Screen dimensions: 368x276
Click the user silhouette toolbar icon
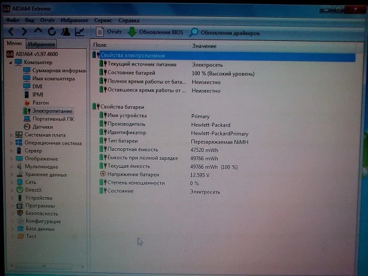[x=66, y=32]
